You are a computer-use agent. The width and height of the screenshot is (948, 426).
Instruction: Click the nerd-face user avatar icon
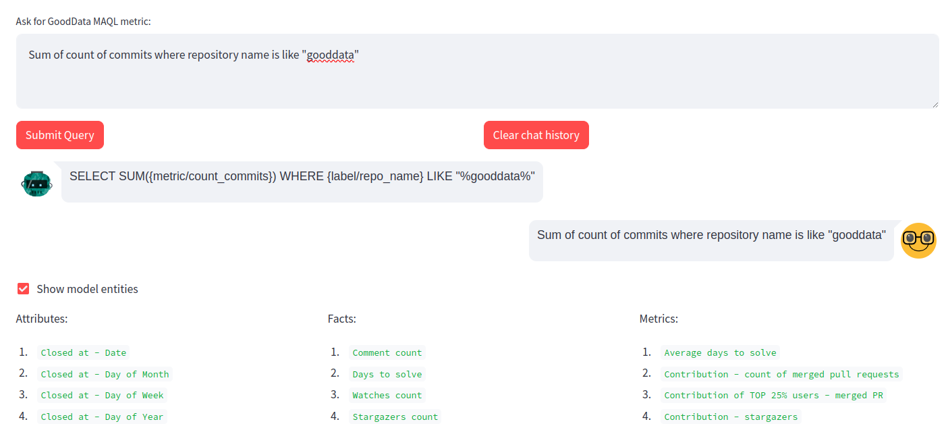[x=918, y=240]
